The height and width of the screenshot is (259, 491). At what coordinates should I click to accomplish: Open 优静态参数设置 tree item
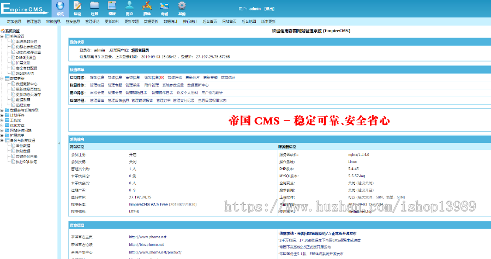[x=28, y=46]
